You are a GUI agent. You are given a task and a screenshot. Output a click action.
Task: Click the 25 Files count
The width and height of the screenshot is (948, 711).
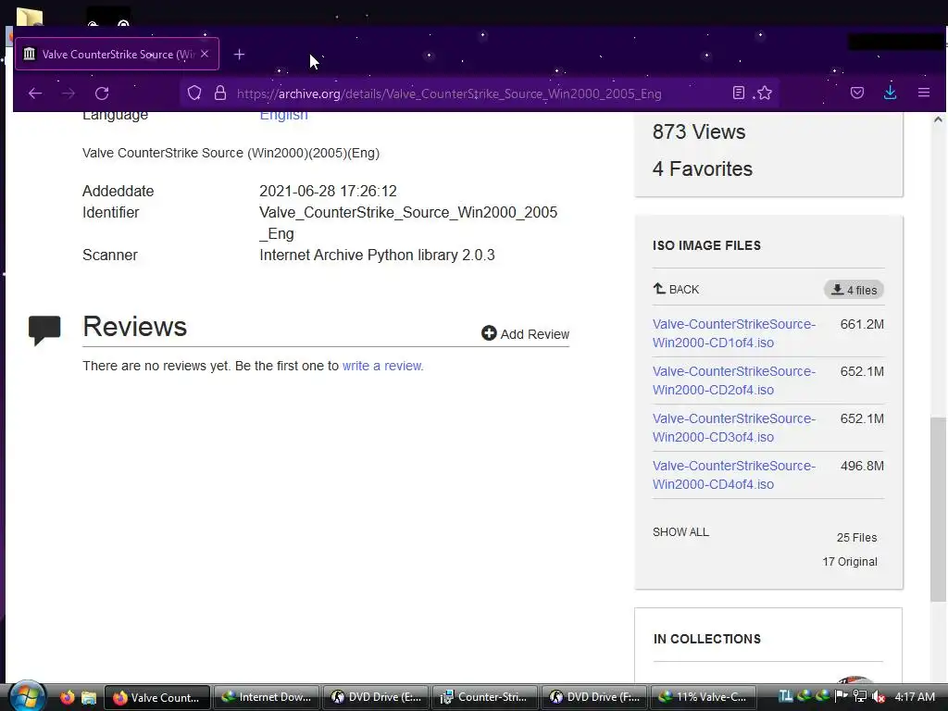pos(856,538)
